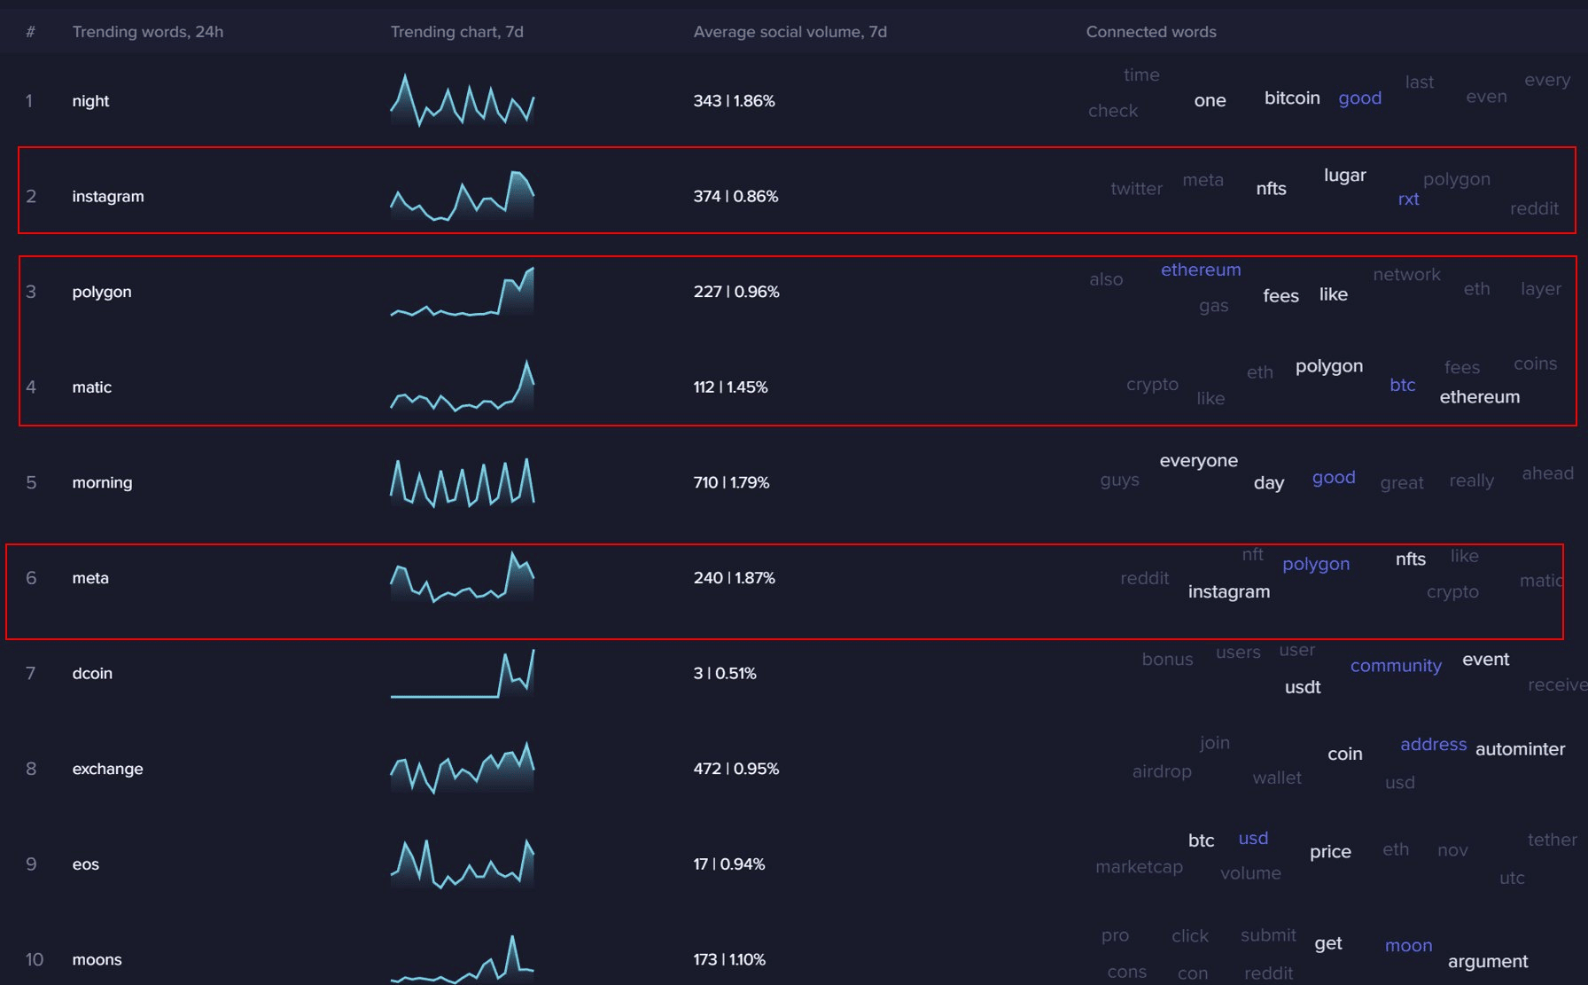This screenshot has width=1588, height=985.
Task: Click the 'Trending words, 24h' column header
Action: coord(148,32)
